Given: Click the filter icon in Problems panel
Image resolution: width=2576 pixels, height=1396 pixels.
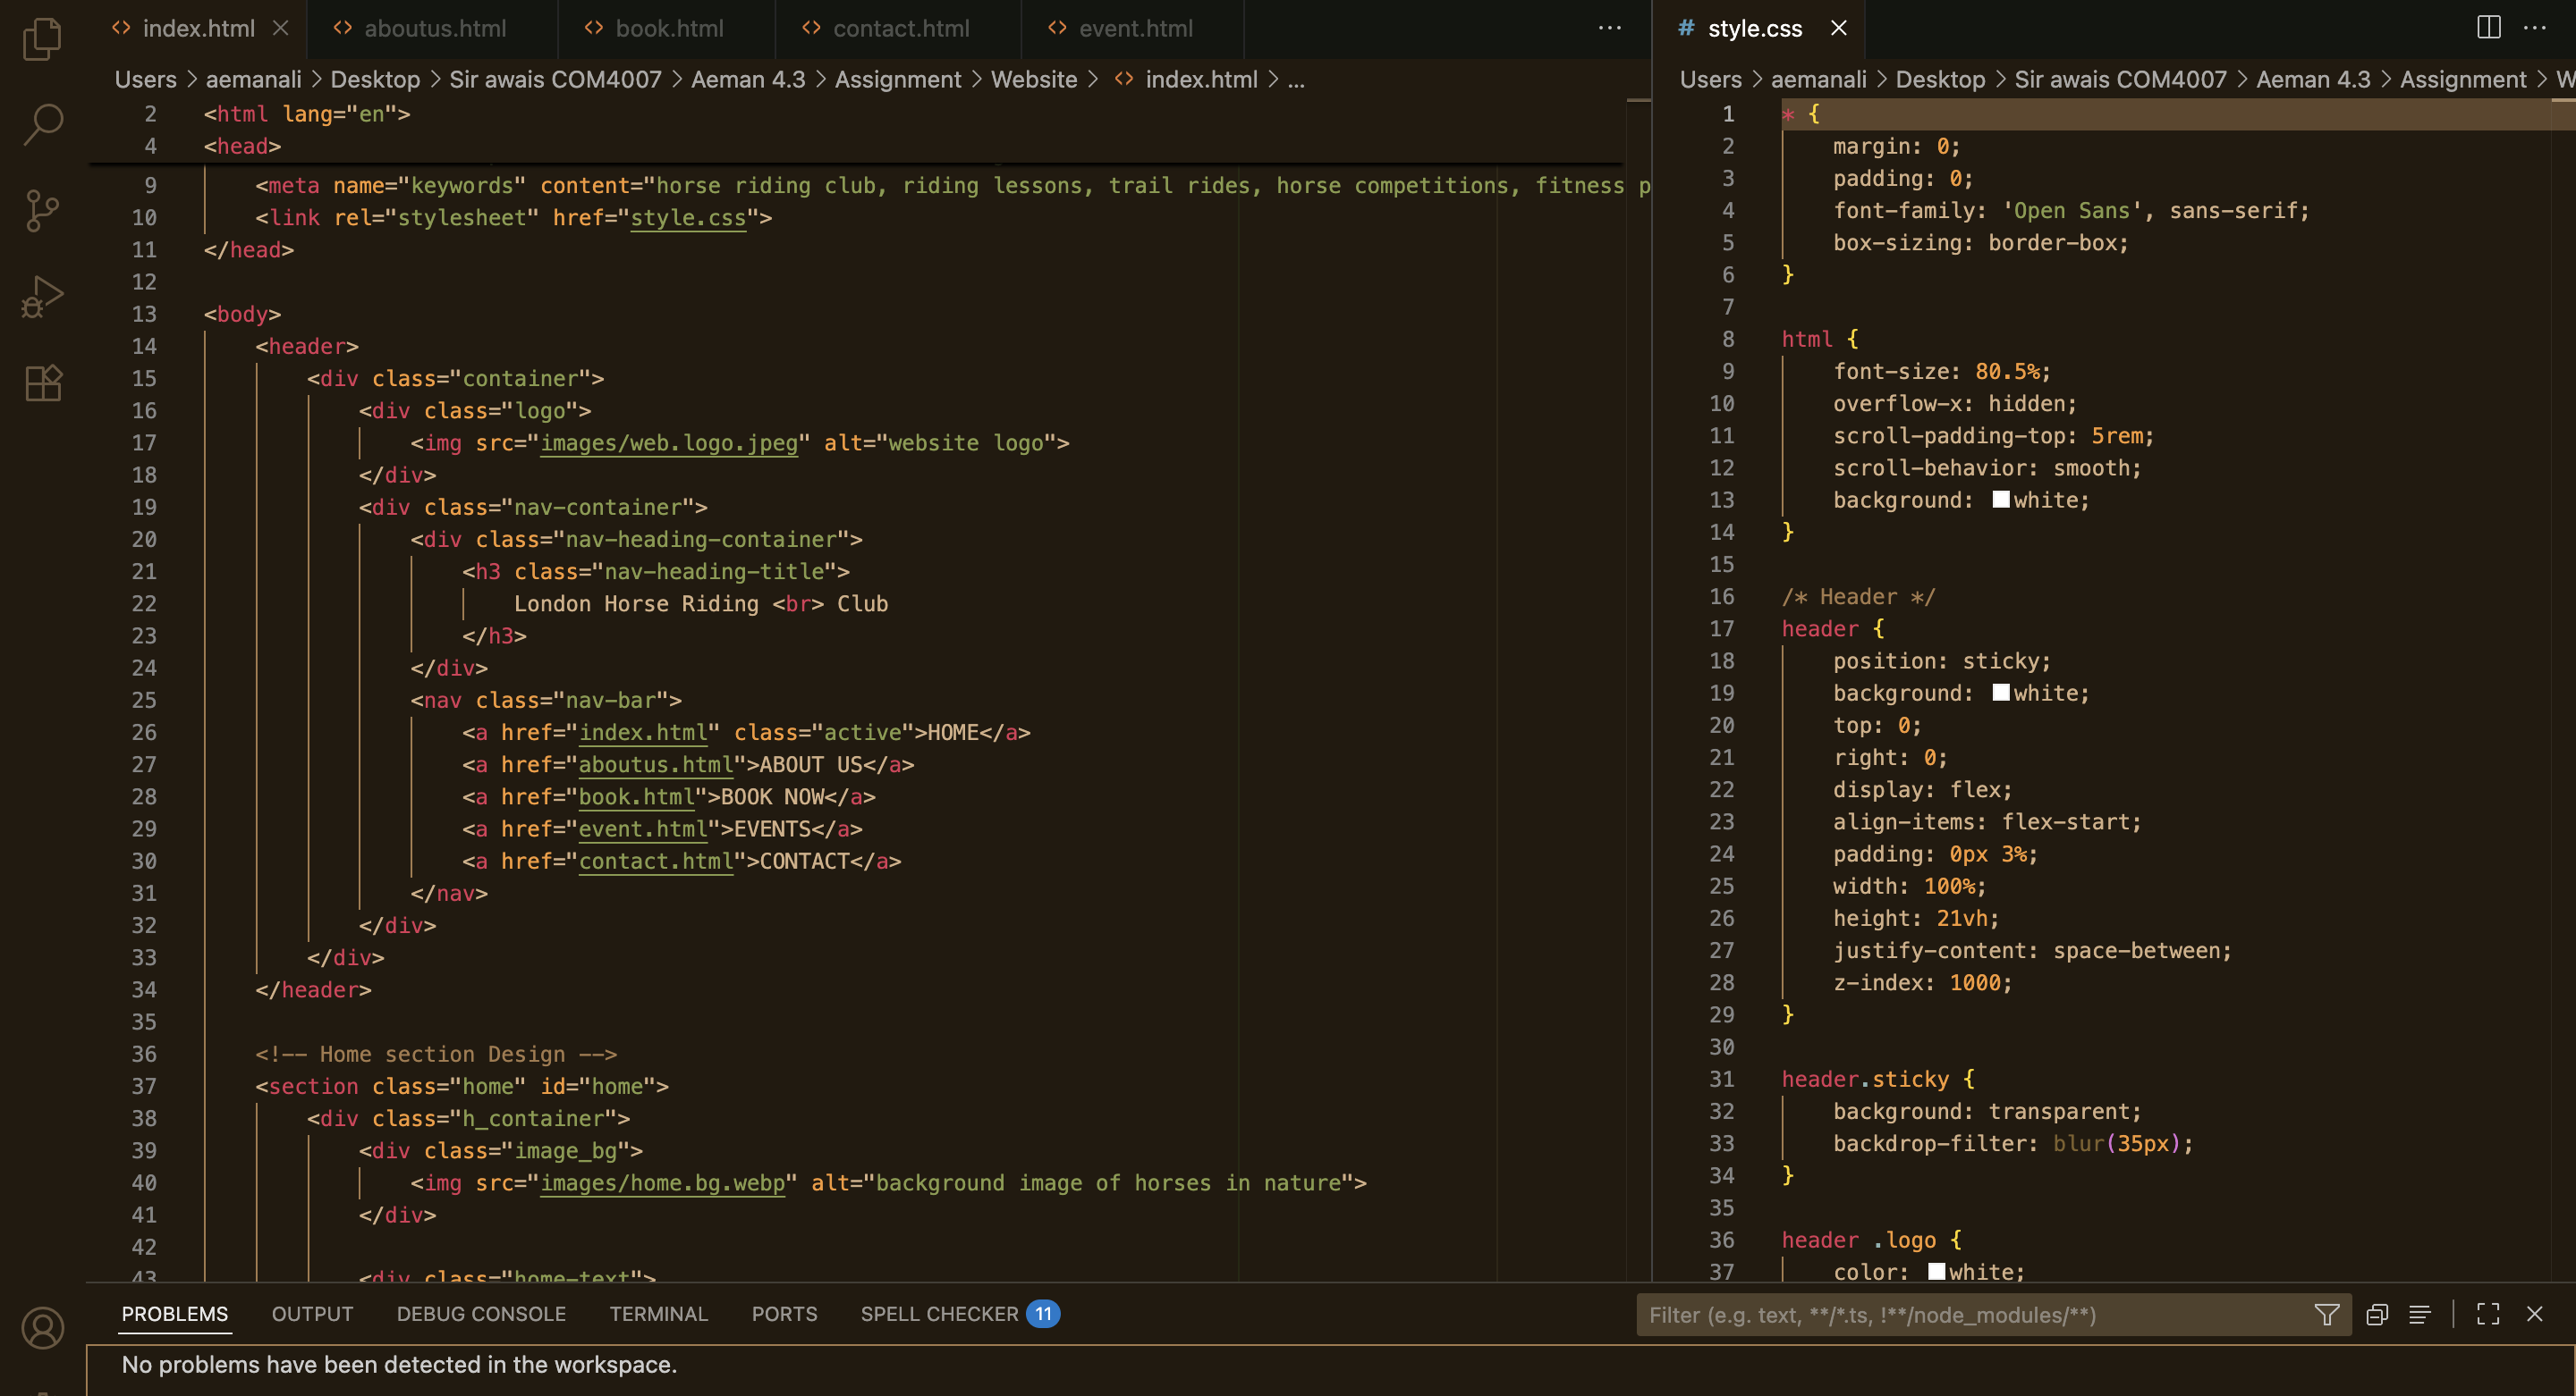Looking at the screenshot, I should (x=2326, y=1315).
